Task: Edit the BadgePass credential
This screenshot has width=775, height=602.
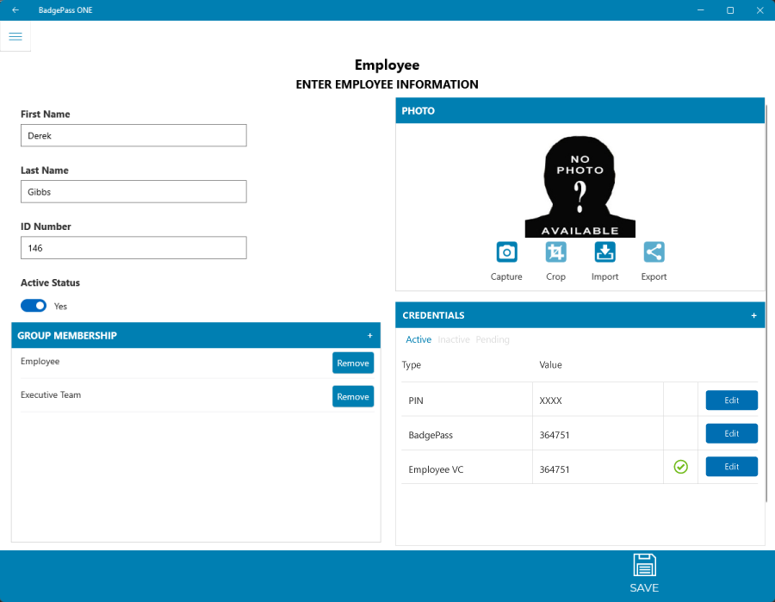Action: (x=731, y=434)
